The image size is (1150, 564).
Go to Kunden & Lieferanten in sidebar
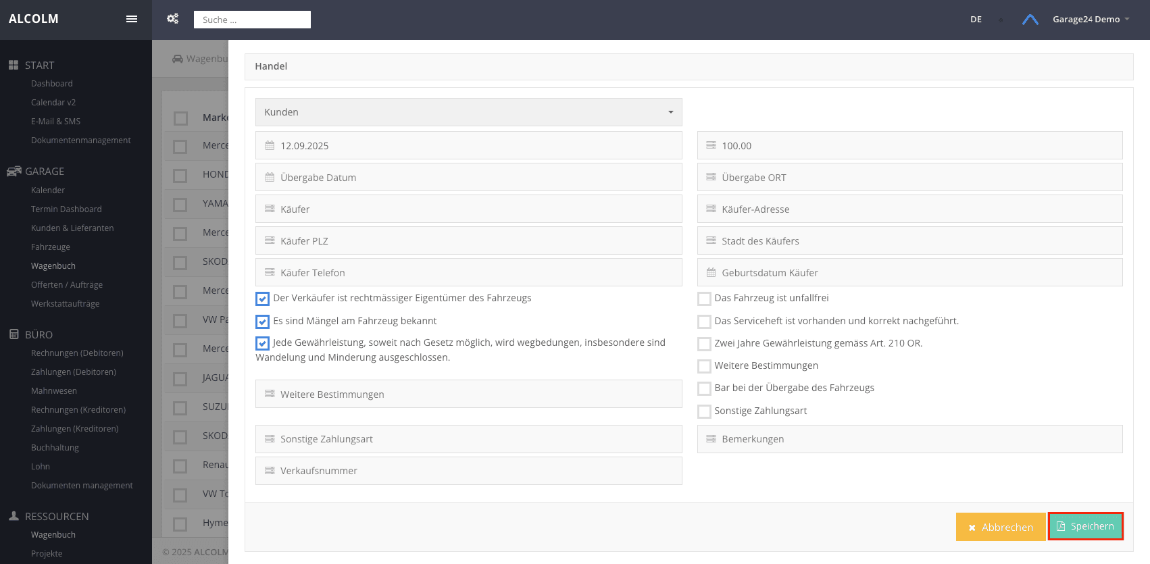pos(72,228)
